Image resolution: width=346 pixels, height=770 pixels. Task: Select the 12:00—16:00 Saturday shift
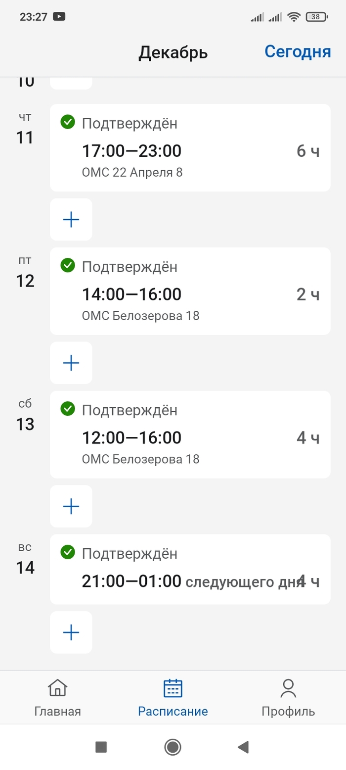pyautogui.click(x=190, y=435)
